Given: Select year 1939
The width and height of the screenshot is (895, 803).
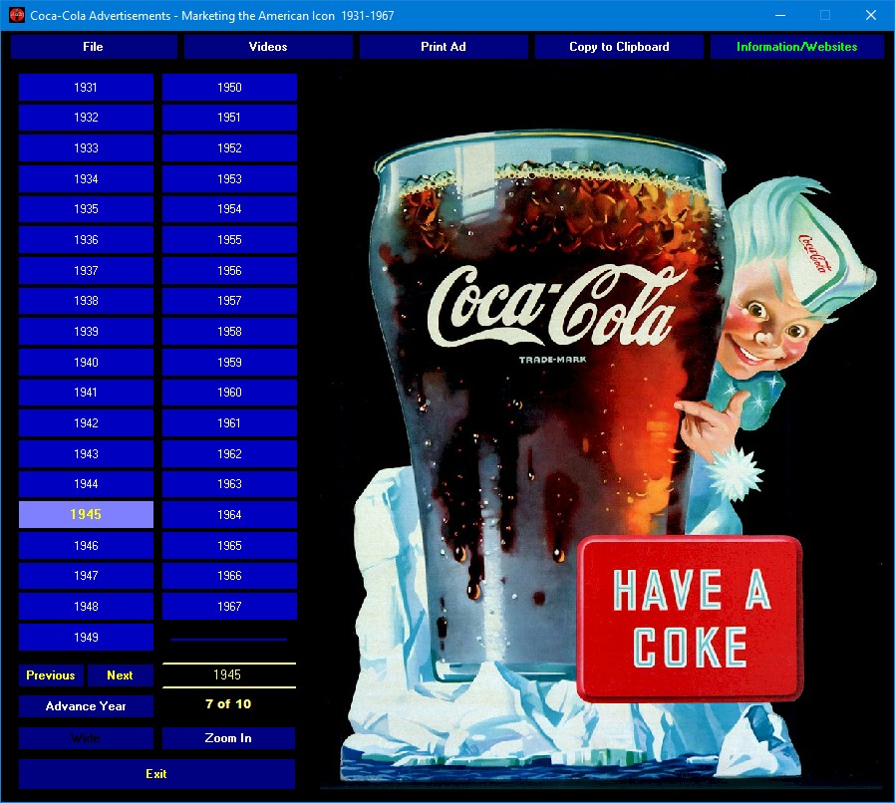Looking at the screenshot, I should [x=86, y=332].
